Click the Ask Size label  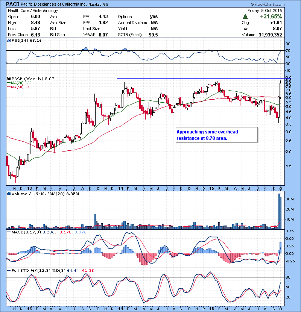pyautogui.click(x=59, y=23)
